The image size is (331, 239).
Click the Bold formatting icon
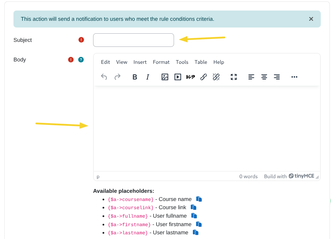[135, 77]
